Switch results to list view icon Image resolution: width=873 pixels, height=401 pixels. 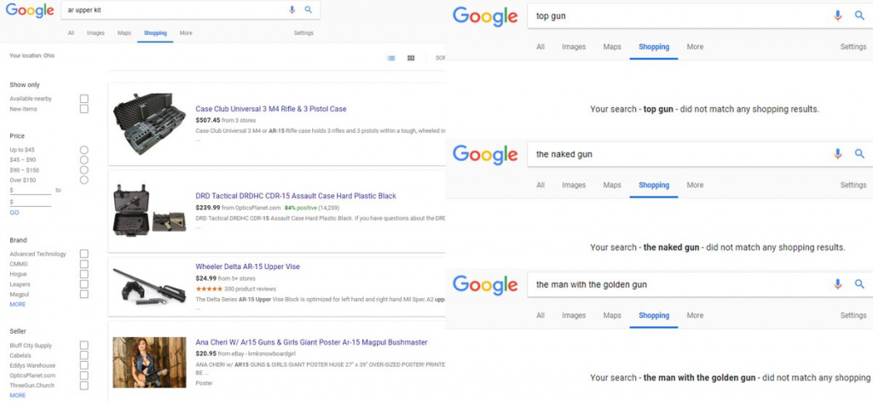pos(391,58)
